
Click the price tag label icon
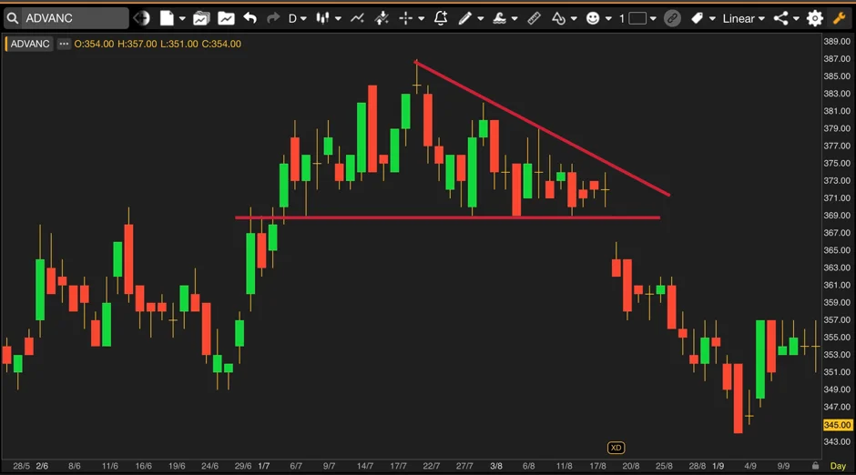click(x=698, y=18)
